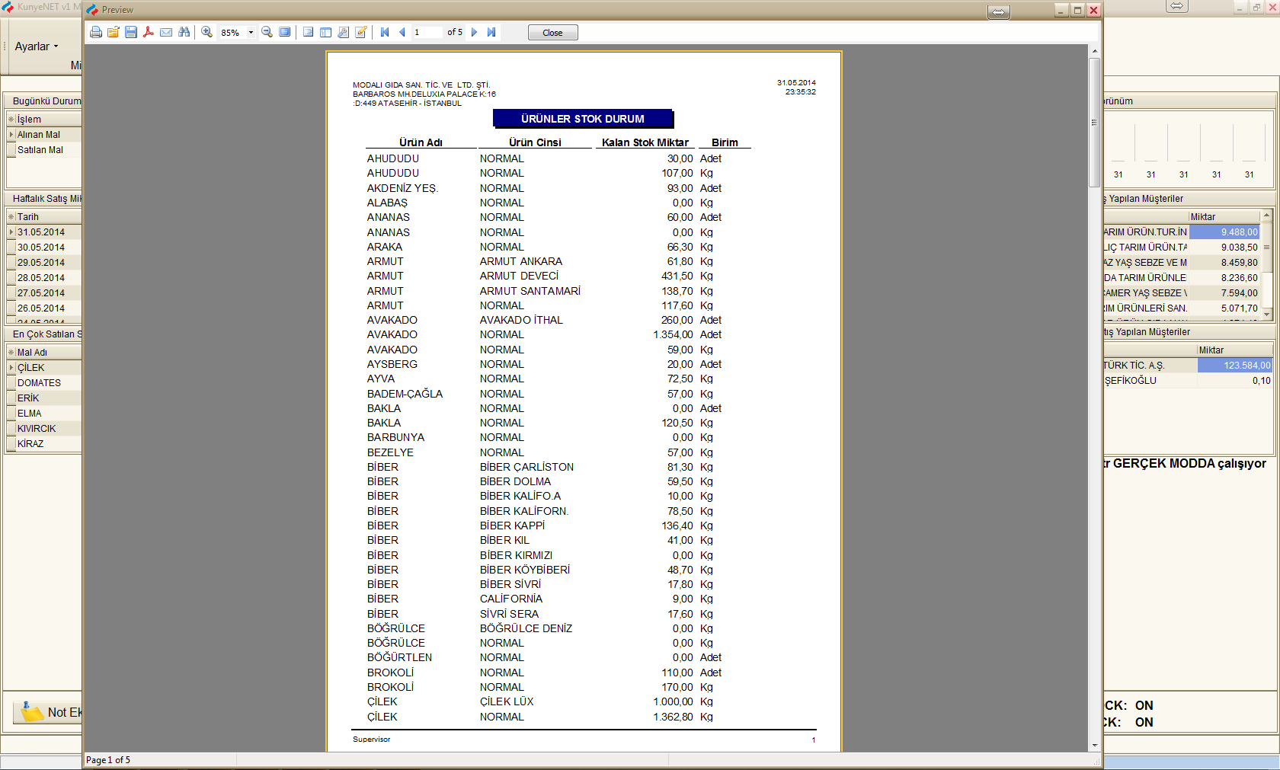This screenshot has width=1280, height=770.
Task: Click scroll up arrow of preview pane
Action: [x=1094, y=51]
